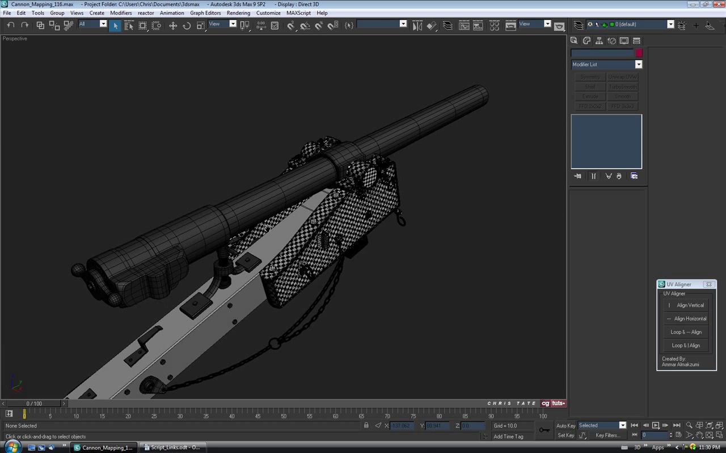Click Loop & | Align button

tap(686, 345)
